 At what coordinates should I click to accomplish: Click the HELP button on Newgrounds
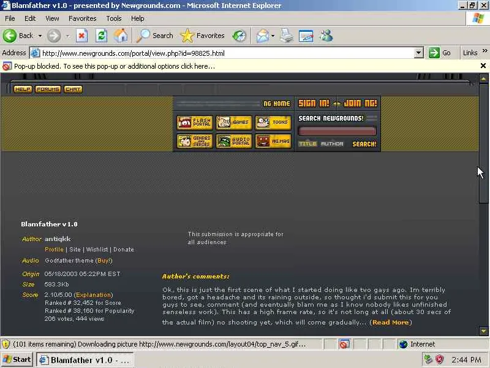coord(23,89)
